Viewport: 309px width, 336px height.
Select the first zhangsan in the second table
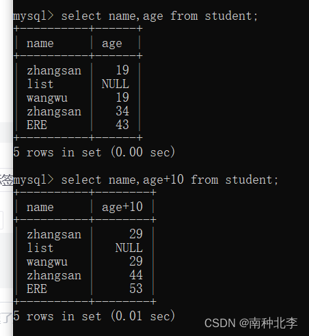(54, 235)
